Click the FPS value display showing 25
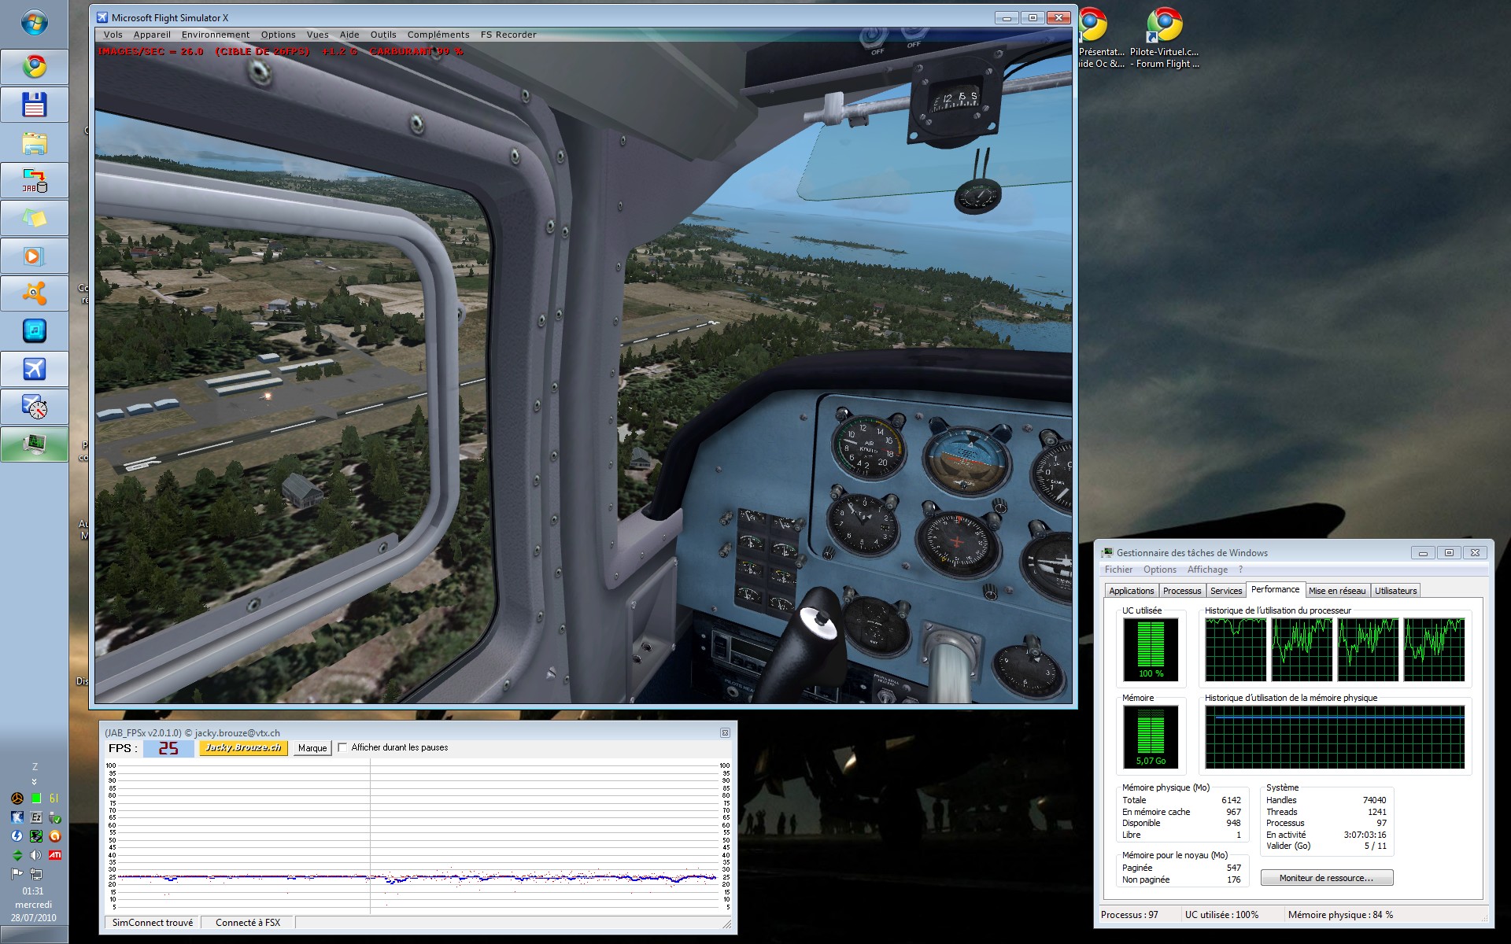Screen dimensions: 1511x944 tap(168, 748)
